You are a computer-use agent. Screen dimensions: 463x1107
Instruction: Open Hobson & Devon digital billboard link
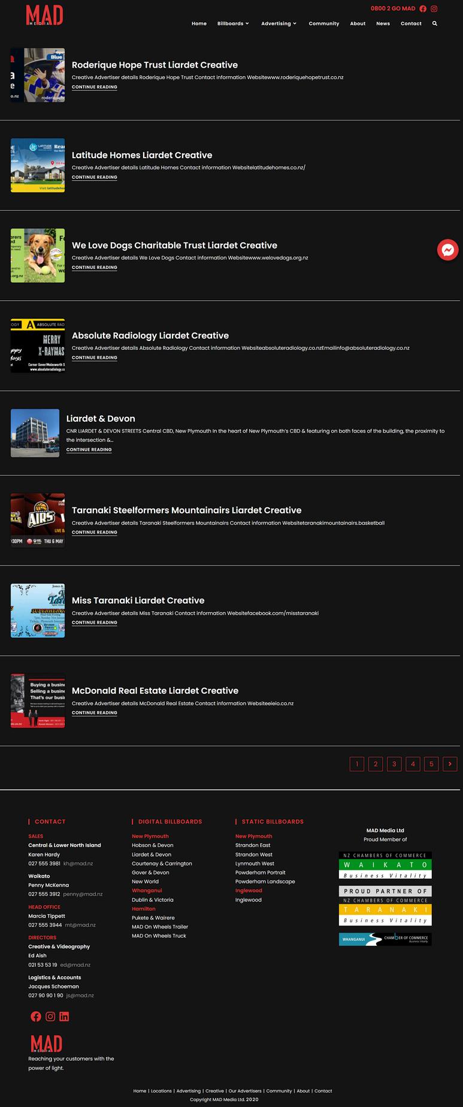[x=153, y=845]
